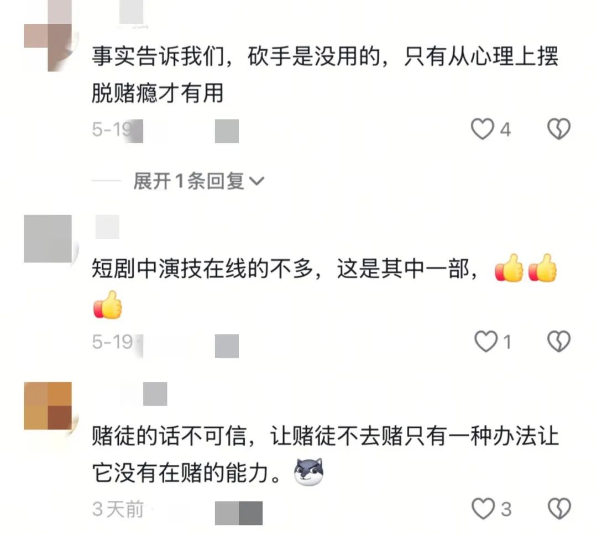The width and height of the screenshot is (597, 535).
Task: Dislike the 赌徒的话不可信 comment
Action: coord(559,508)
